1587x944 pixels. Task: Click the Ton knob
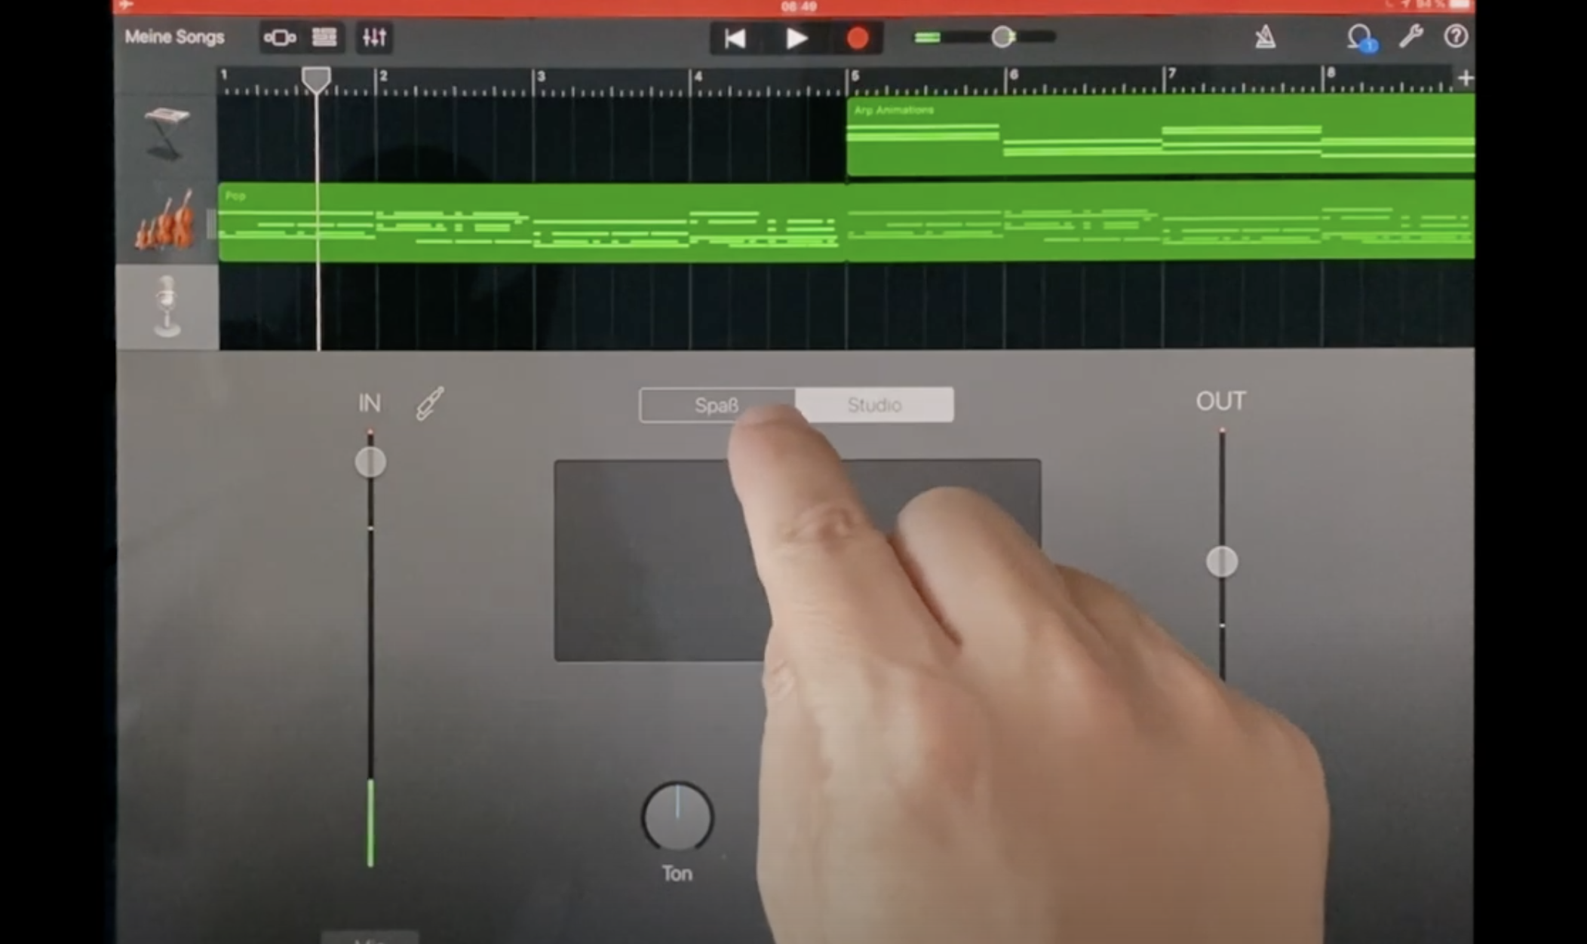point(677,817)
